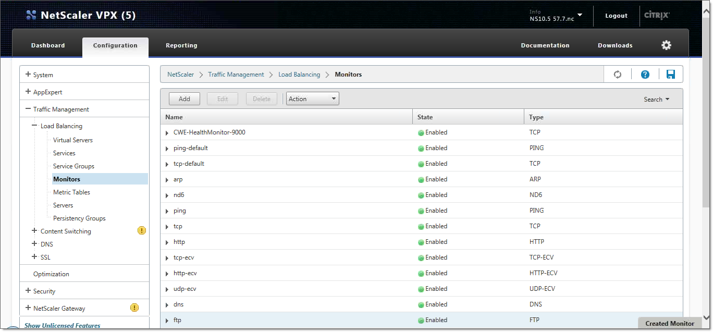Click the NetScaler breadcrumb link
Viewport: 713px width, 332px height.
pos(180,75)
